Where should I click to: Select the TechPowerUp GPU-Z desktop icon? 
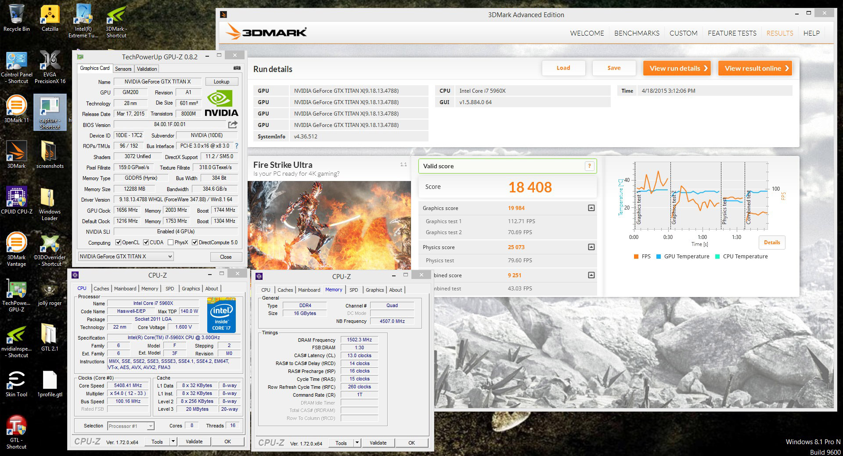point(17,295)
